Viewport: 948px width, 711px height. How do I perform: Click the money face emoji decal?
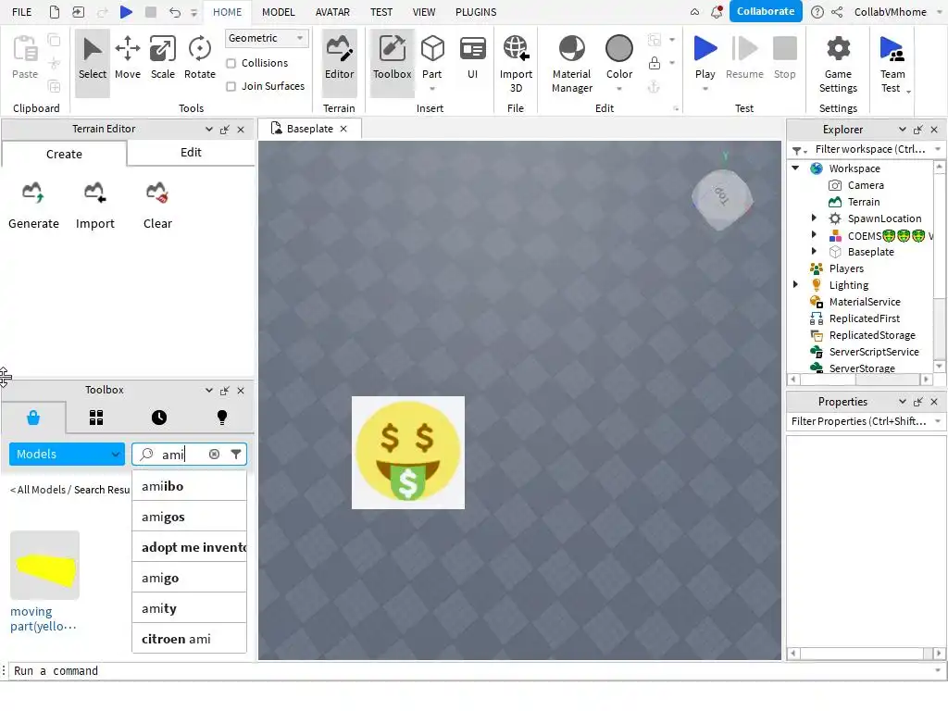(408, 452)
